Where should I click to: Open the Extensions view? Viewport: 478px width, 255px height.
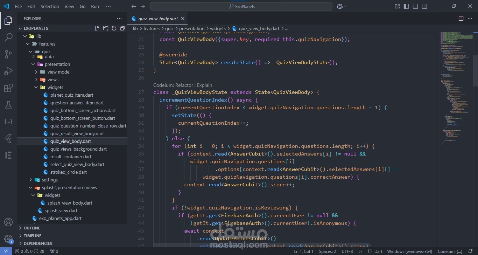(x=8, y=88)
